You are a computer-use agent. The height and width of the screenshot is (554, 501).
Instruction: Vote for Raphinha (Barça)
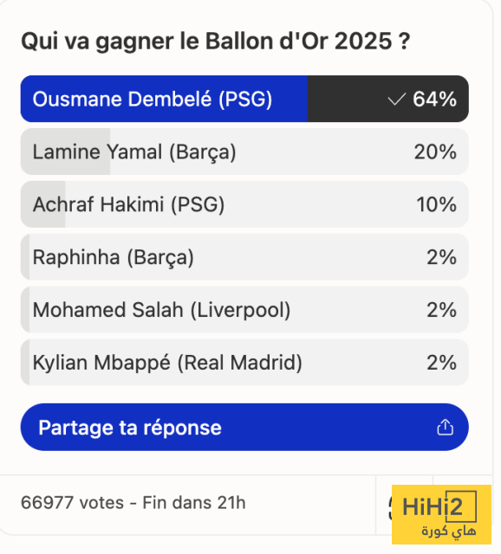244,257
